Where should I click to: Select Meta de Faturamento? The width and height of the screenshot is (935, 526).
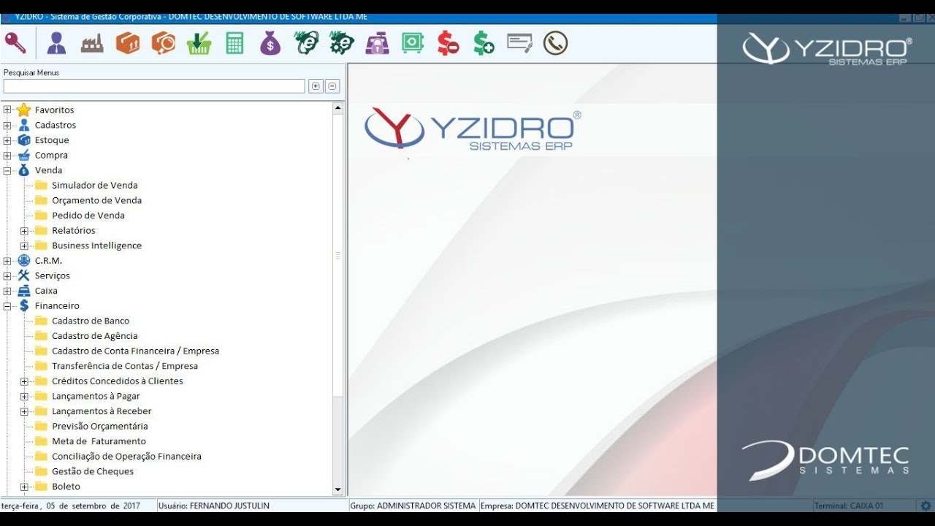click(99, 441)
